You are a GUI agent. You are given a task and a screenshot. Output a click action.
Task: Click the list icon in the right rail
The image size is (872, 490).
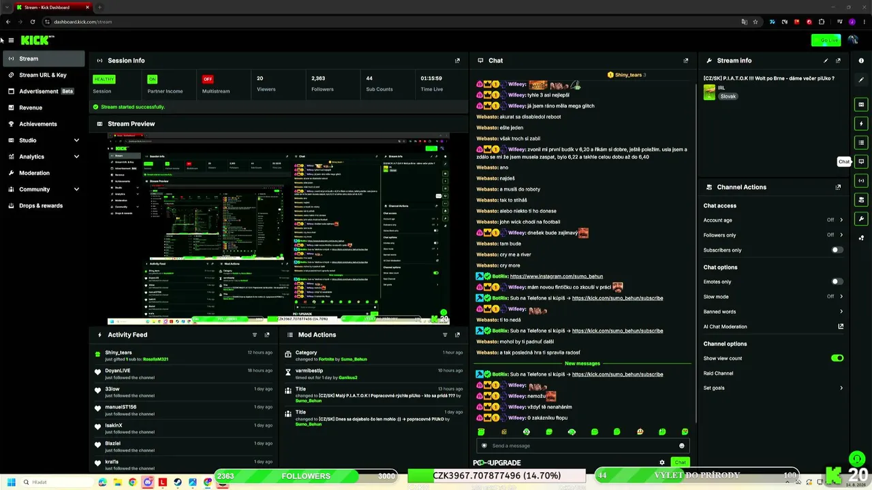coord(861,143)
